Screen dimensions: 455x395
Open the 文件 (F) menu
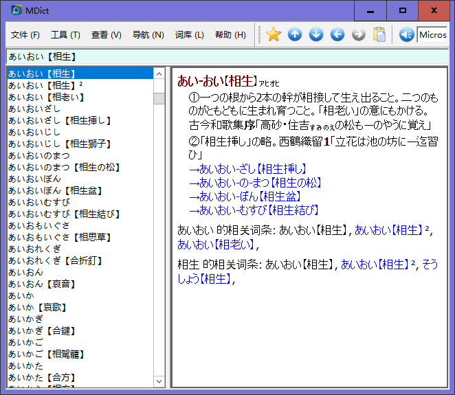pyautogui.click(x=25, y=35)
